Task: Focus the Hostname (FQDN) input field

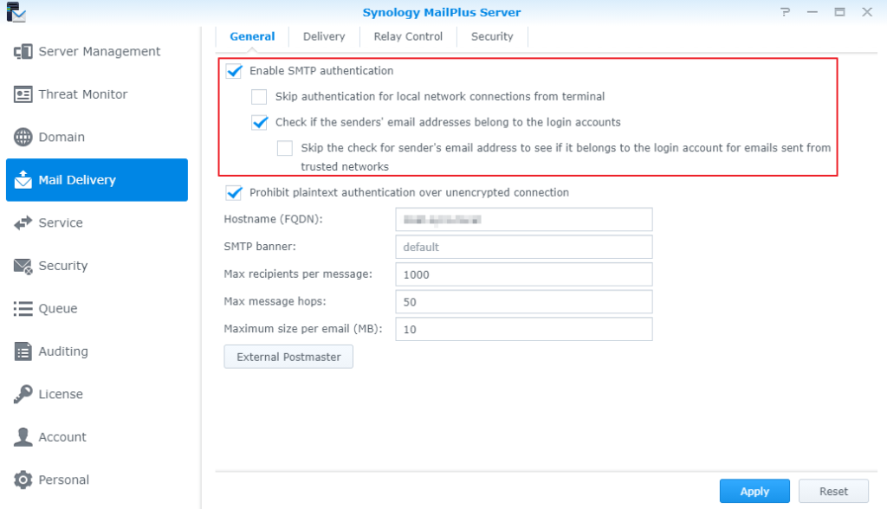Action: 524,219
